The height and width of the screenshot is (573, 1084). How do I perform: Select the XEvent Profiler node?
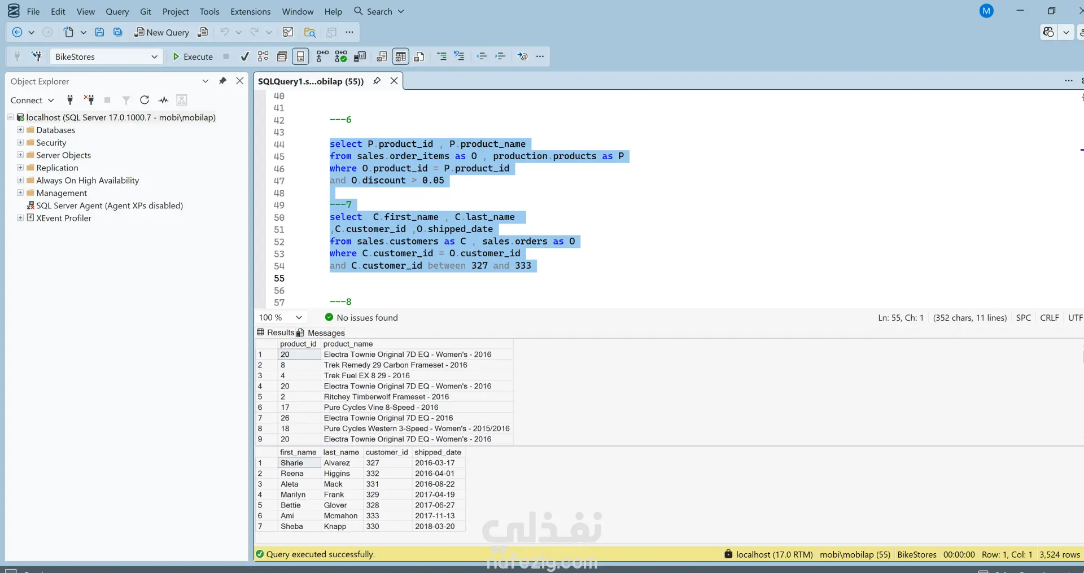64,218
